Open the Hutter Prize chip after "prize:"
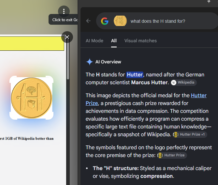 [172, 155]
